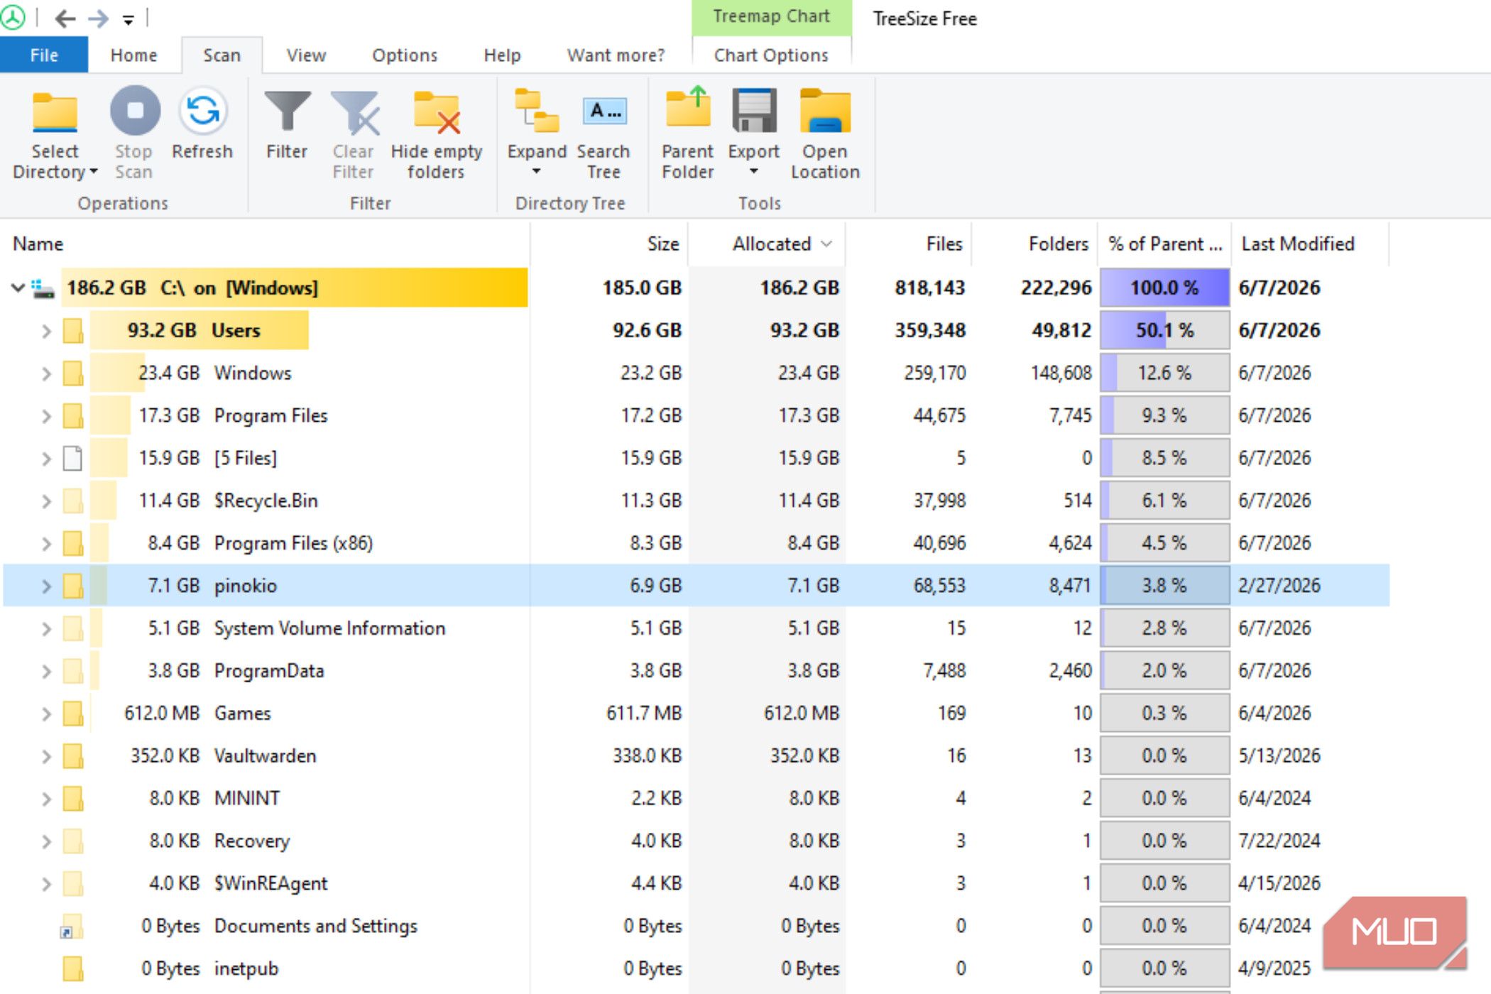Click the 100.0 % parent bar
The height and width of the screenshot is (994, 1491).
pyautogui.click(x=1164, y=288)
